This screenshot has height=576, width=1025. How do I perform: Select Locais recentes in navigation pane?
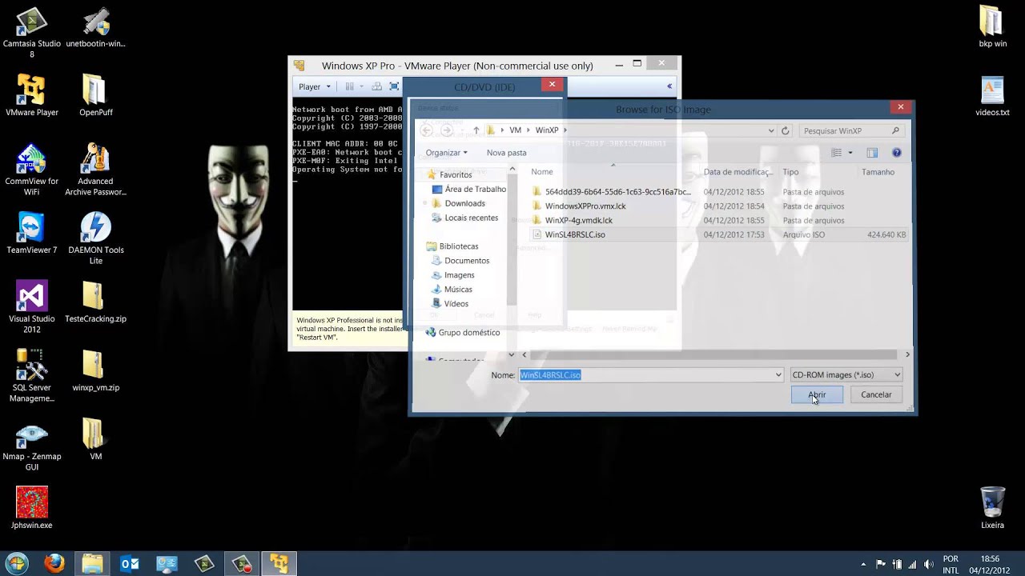(x=464, y=218)
